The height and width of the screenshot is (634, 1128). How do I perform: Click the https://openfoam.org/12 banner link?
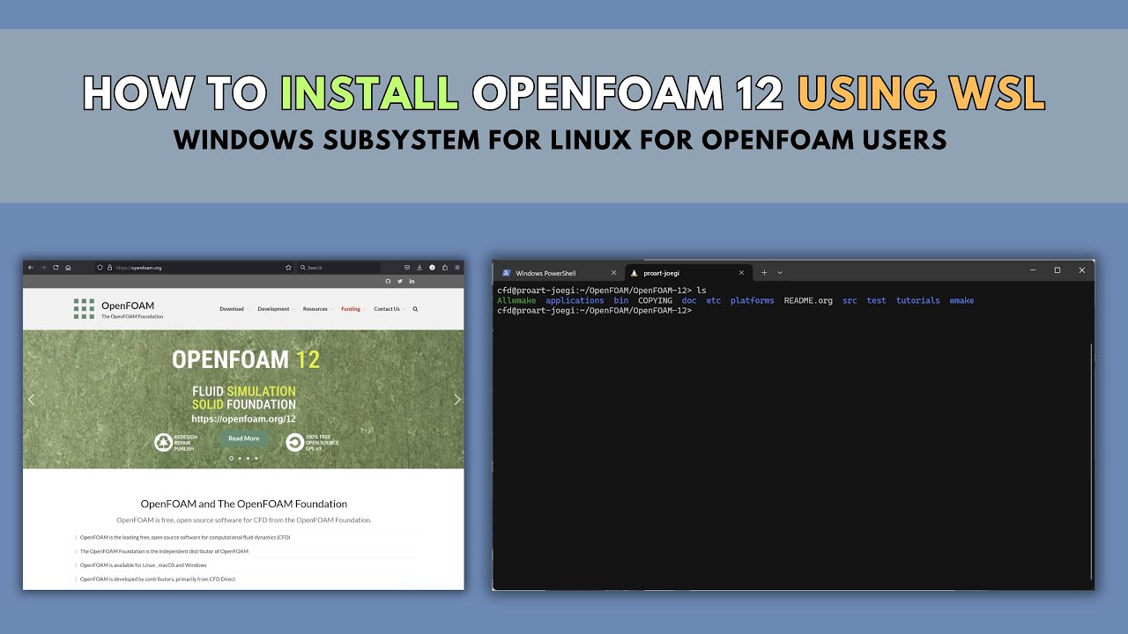[x=243, y=419]
